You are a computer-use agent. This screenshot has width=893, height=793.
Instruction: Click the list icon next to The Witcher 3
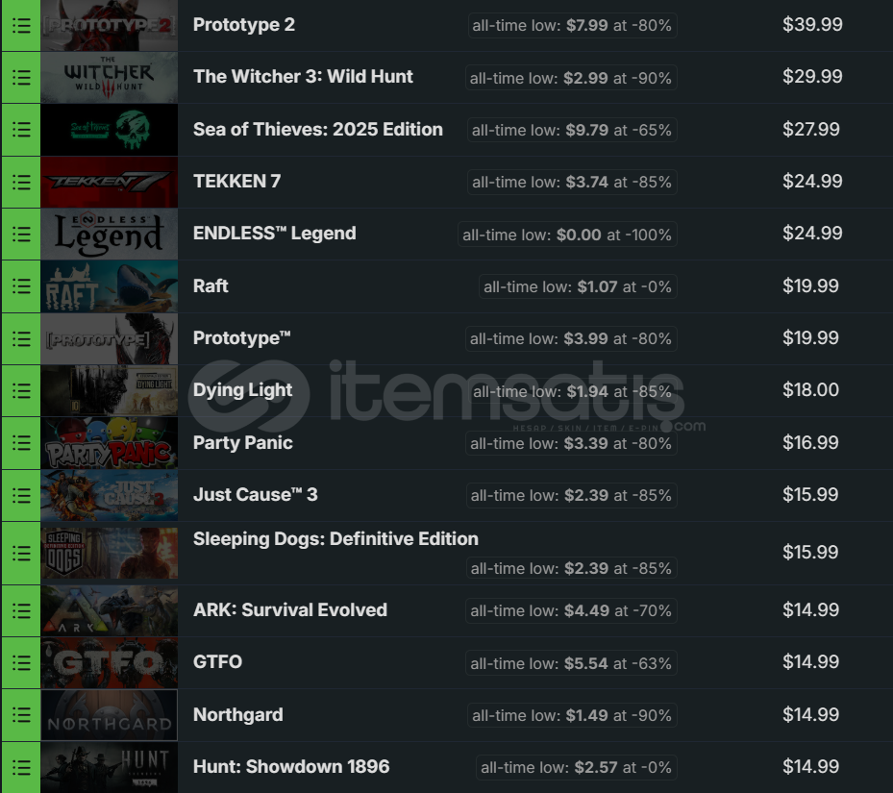coord(21,78)
